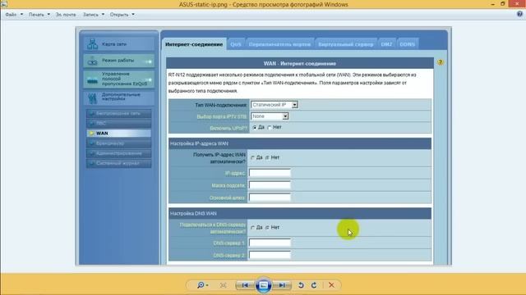This screenshot has height=295, width=526.
Task: Go to next photo
Action: coord(282,285)
